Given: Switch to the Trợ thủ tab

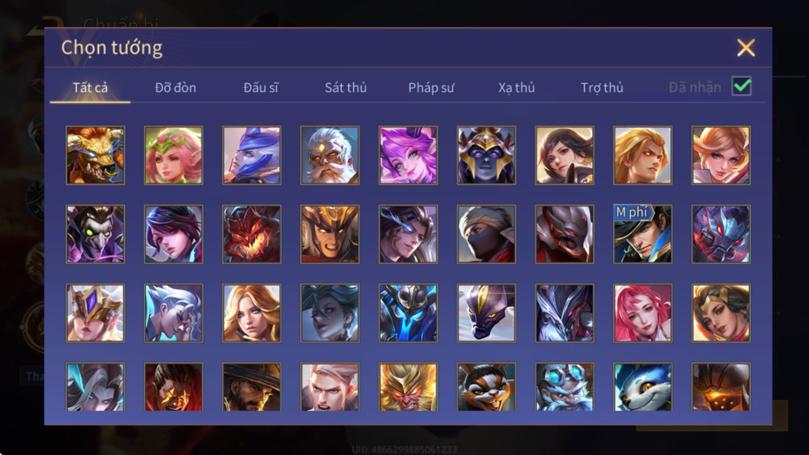Looking at the screenshot, I should click(602, 88).
